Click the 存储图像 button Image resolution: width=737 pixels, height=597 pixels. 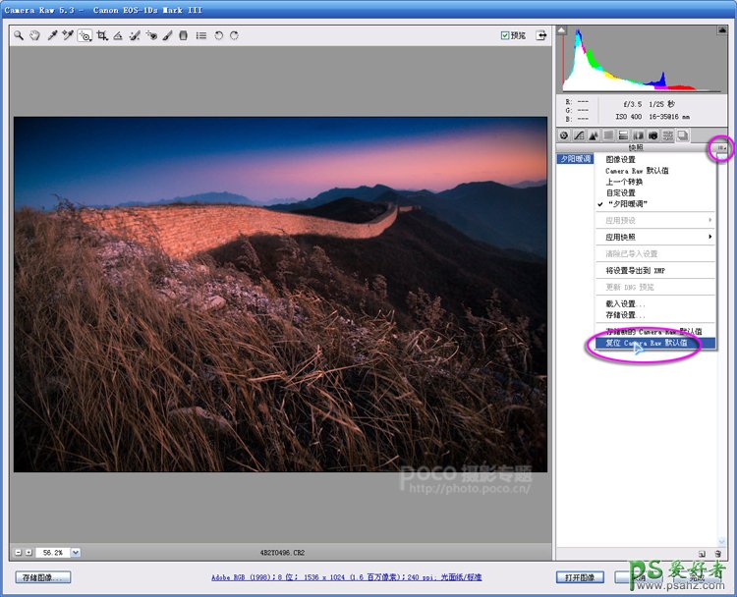pyautogui.click(x=43, y=577)
